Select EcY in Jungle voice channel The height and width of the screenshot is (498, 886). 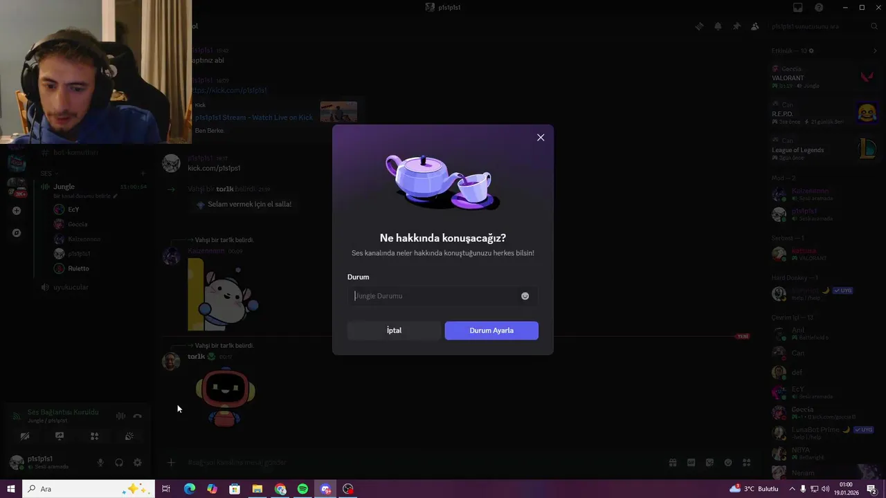[73, 210]
